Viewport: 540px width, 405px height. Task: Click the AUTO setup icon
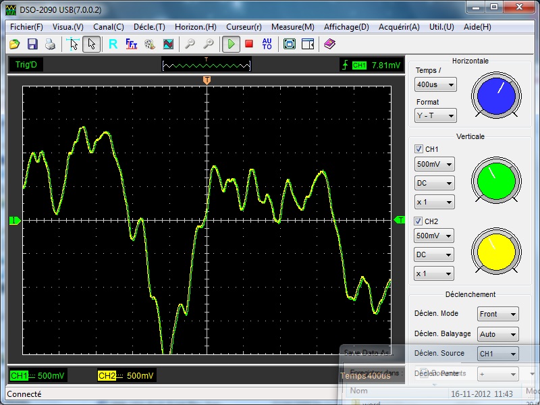(267, 45)
